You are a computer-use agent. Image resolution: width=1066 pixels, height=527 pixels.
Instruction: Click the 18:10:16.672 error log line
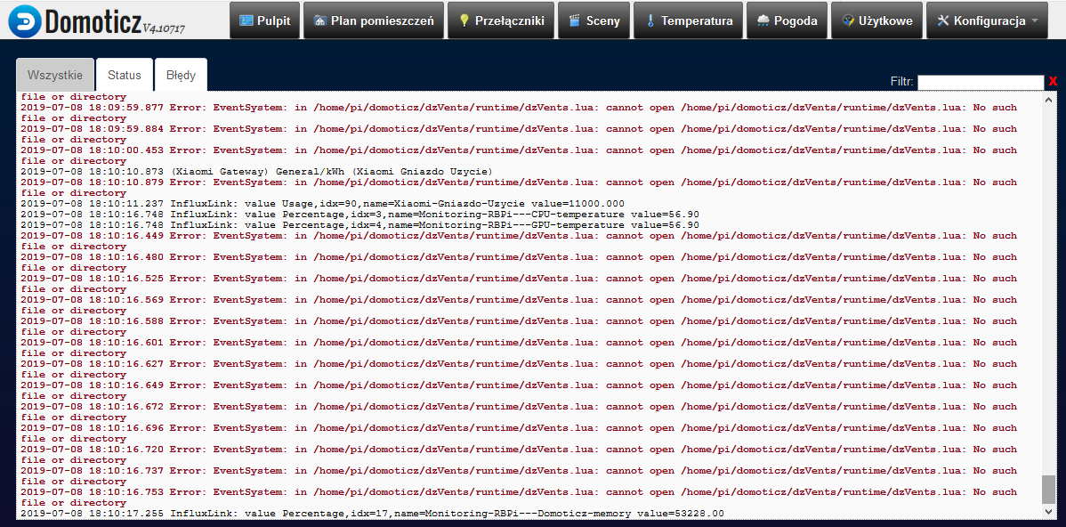(x=519, y=412)
